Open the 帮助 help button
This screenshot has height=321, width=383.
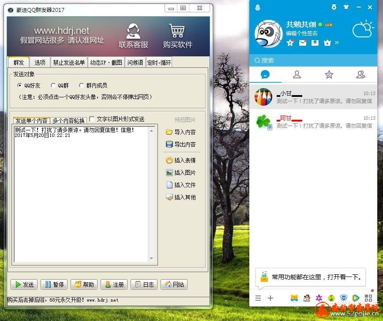[84, 284]
